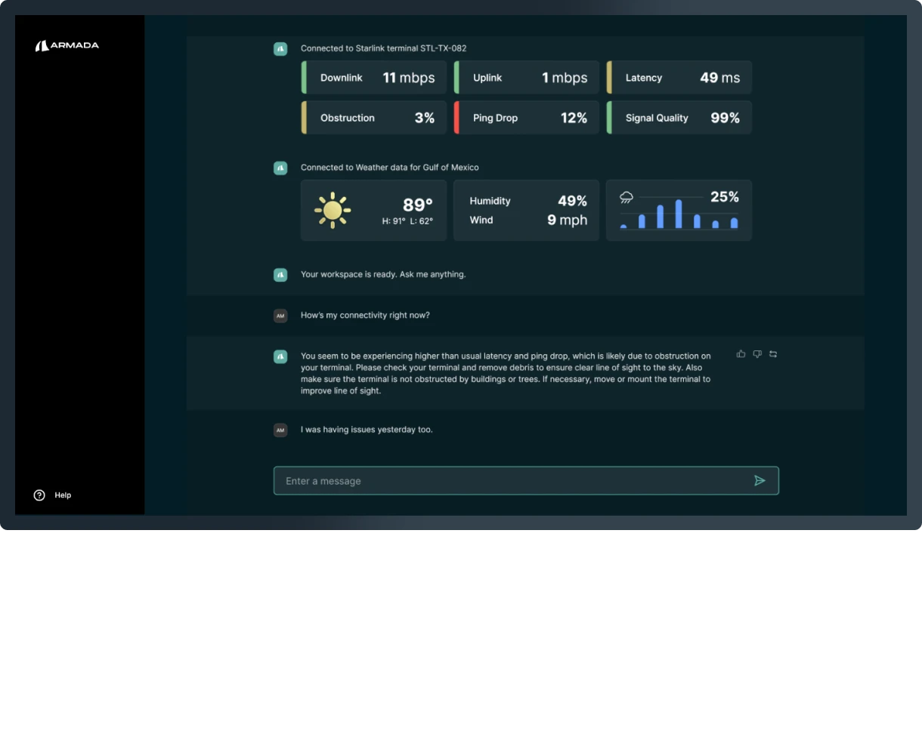The height and width of the screenshot is (743, 922).
Task: Open the Downlink 11 mbps card
Action: point(374,78)
